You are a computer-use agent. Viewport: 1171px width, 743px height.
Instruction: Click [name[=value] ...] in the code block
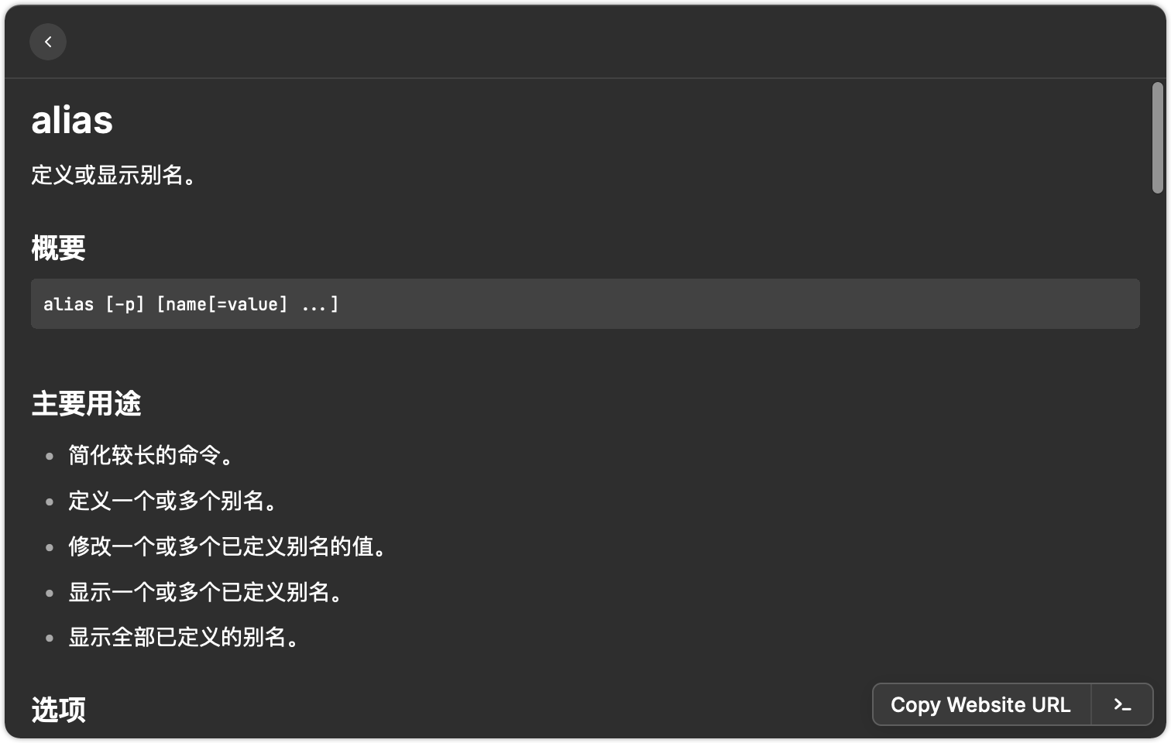coord(248,304)
